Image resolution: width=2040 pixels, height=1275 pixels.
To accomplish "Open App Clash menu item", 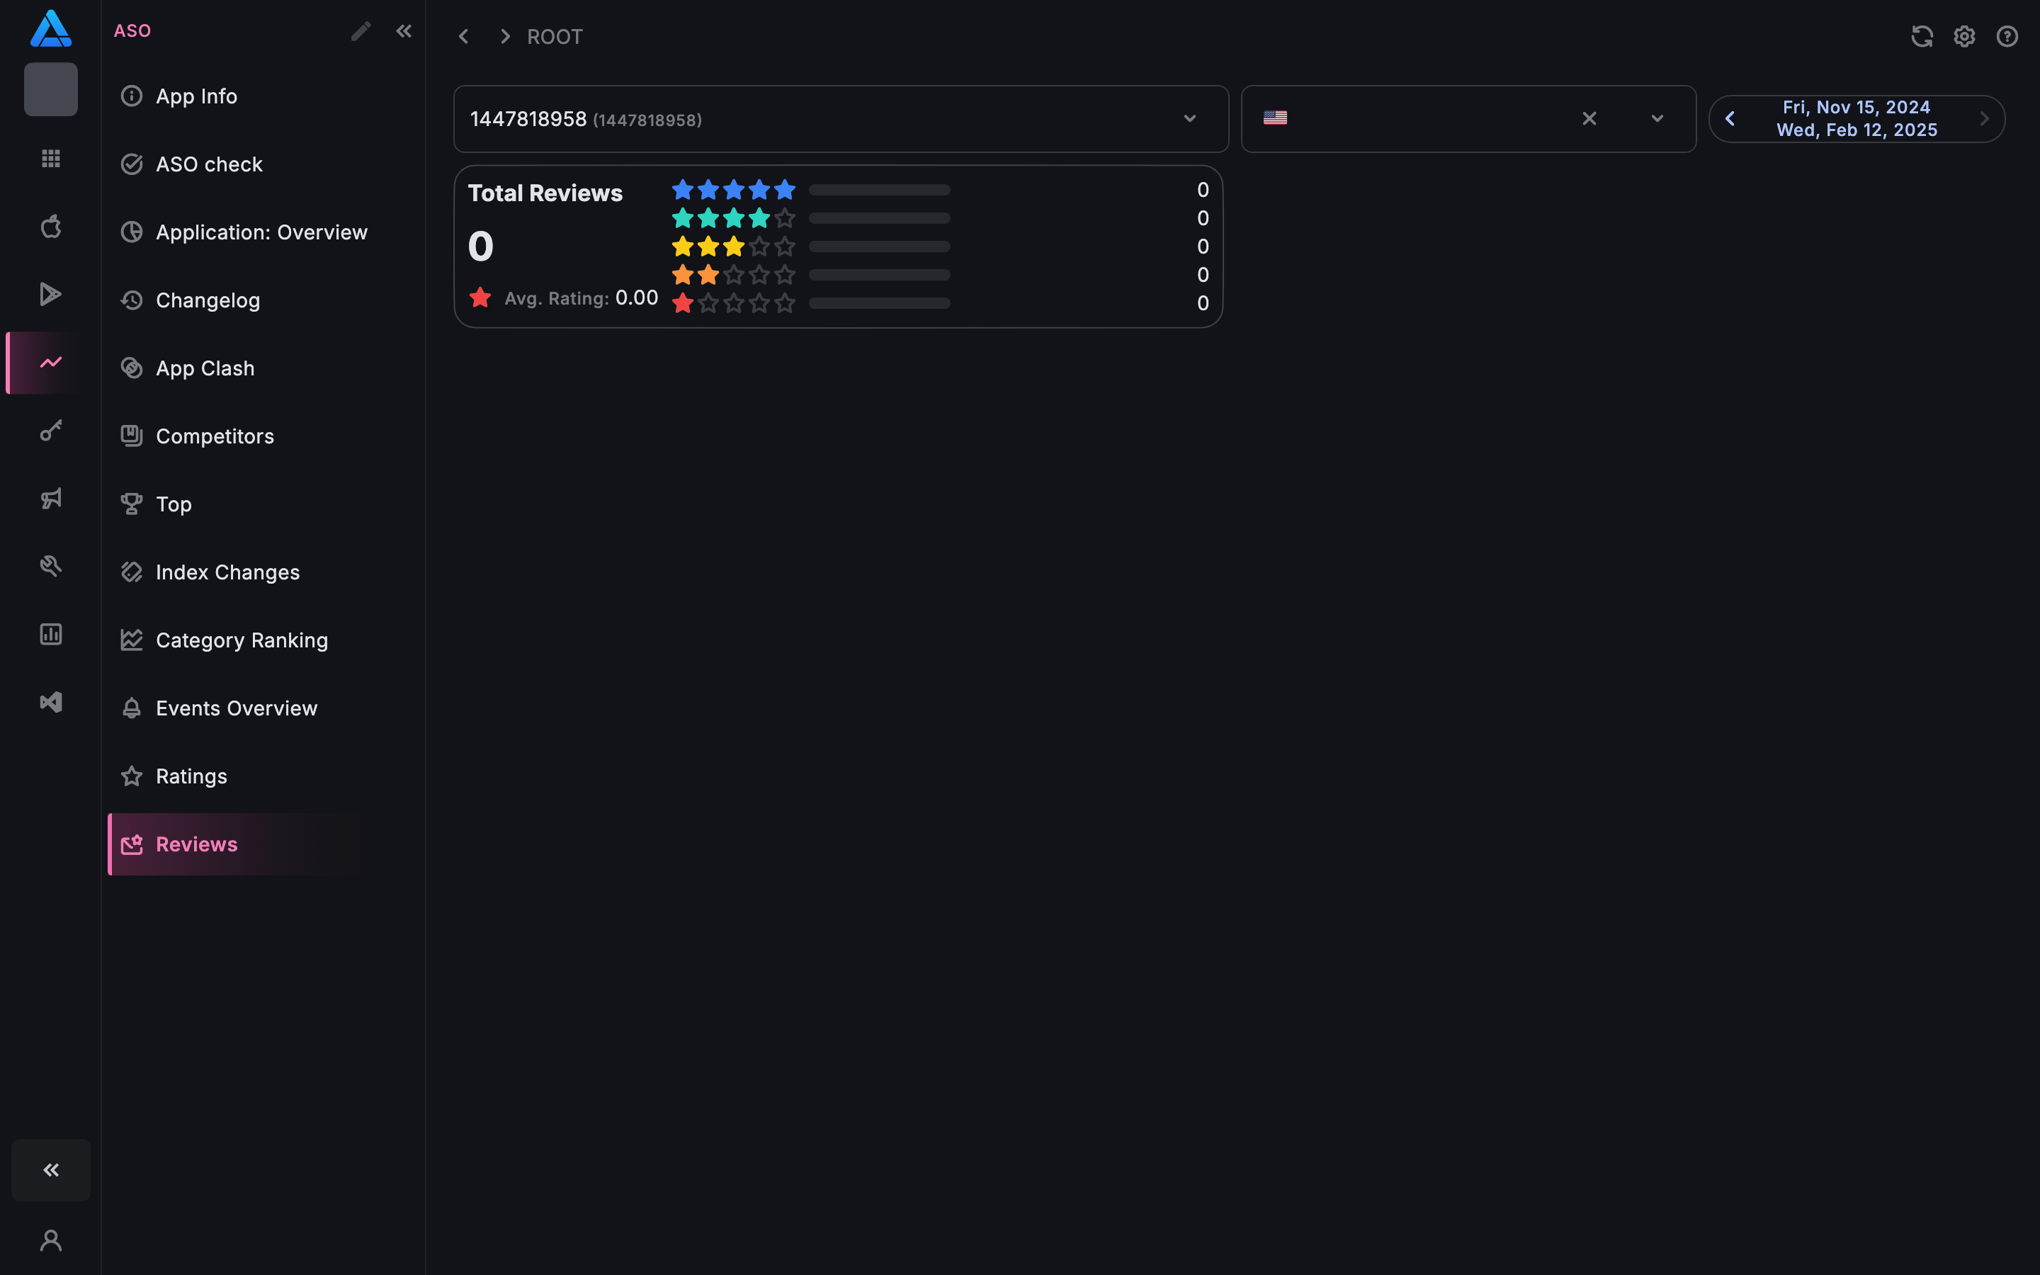I will pyautogui.click(x=263, y=368).
